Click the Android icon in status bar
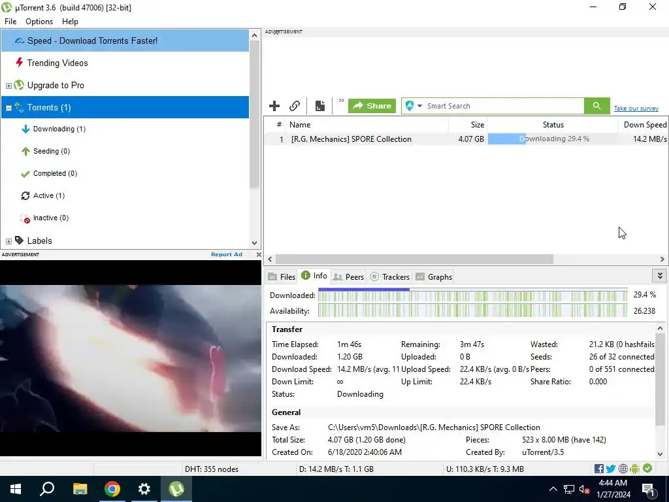 coord(635,469)
